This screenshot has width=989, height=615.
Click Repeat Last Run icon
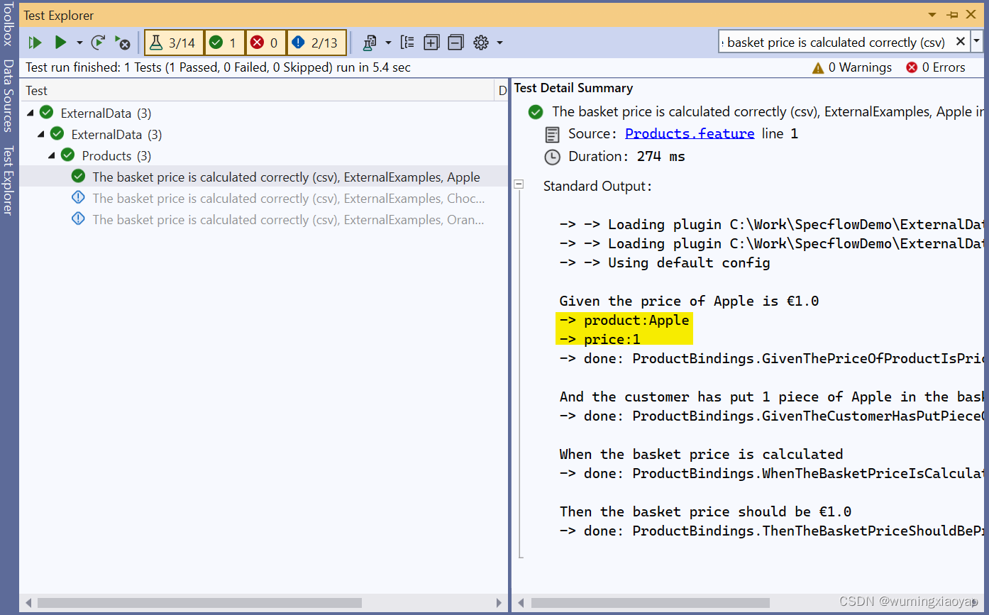pyautogui.click(x=99, y=43)
